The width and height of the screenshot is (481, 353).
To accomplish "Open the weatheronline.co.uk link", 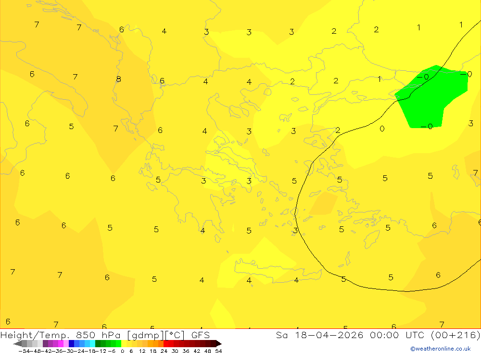I will (x=443, y=349).
